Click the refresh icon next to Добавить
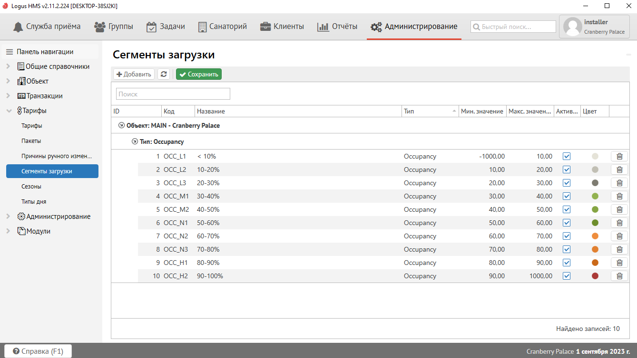Screen dimensions: 637x358 [164, 74]
